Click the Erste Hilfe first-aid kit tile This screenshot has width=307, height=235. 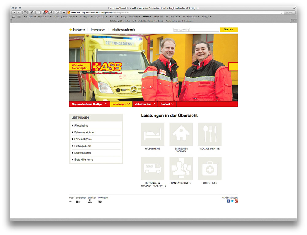pyautogui.click(x=210, y=169)
